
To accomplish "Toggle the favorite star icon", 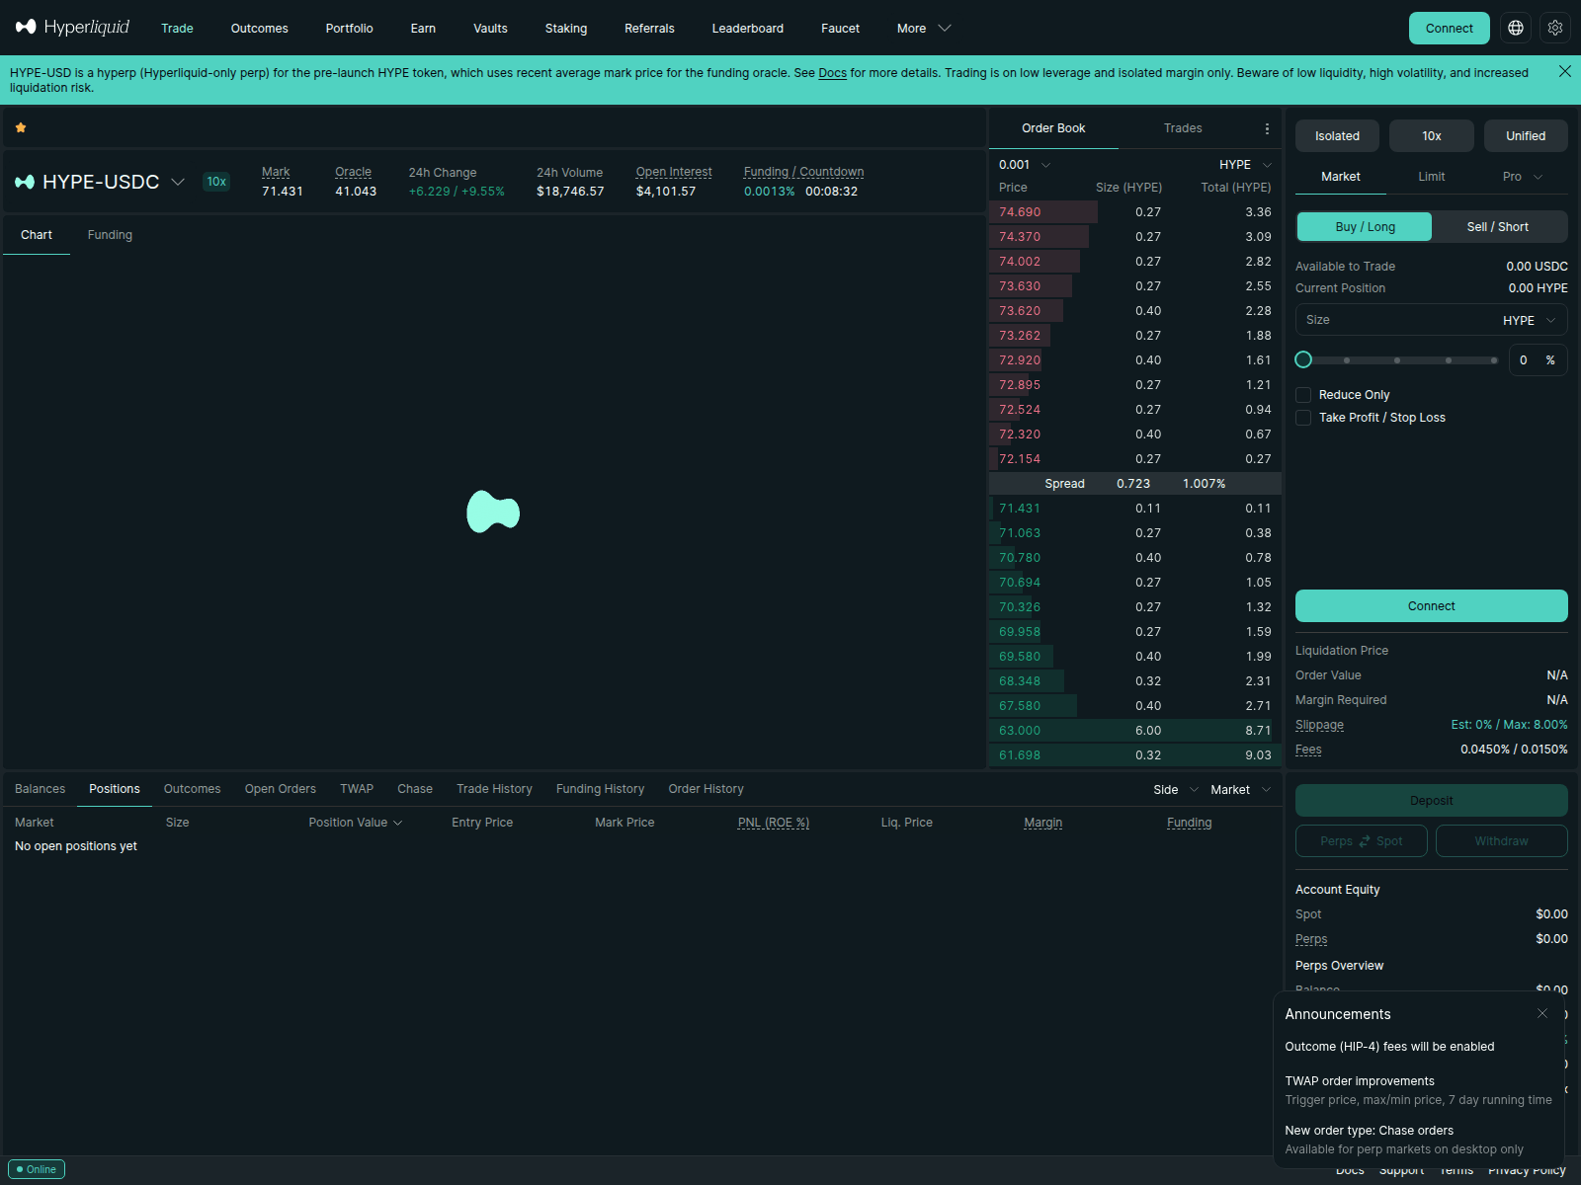I will [21, 127].
